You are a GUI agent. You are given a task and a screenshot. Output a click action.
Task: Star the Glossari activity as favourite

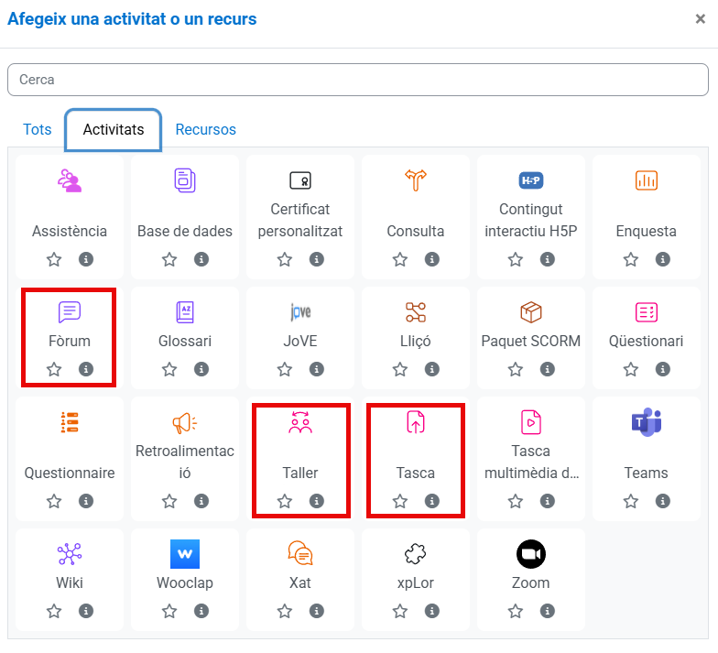pyautogui.click(x=169, y=370)
